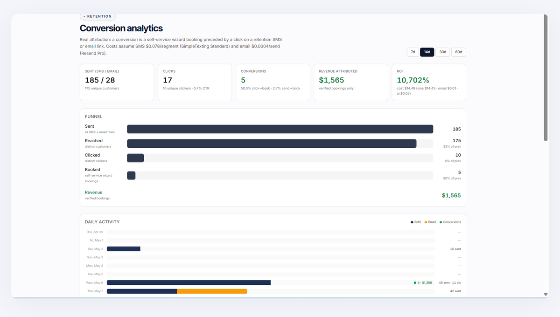The height and width of the screenshot is (317, 560).
Task: Click the Email legend dot
Action: pyautogui.click(x=426, y=222)
